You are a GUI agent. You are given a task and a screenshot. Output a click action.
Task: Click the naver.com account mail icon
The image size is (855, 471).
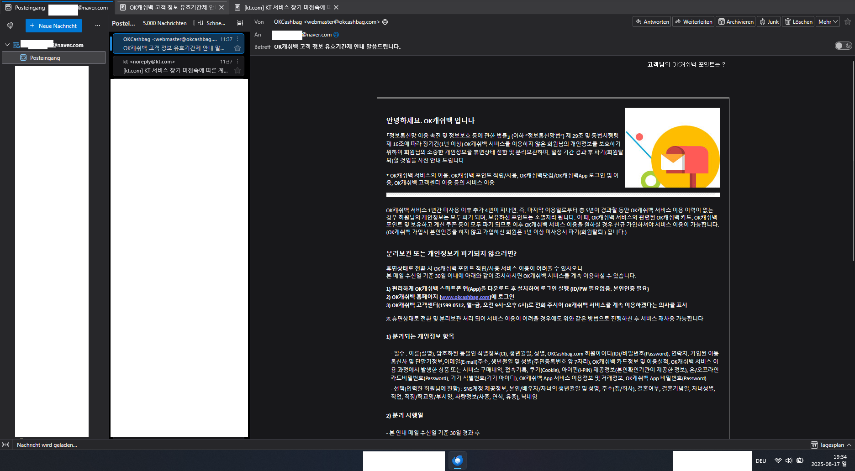coord(16,45)
